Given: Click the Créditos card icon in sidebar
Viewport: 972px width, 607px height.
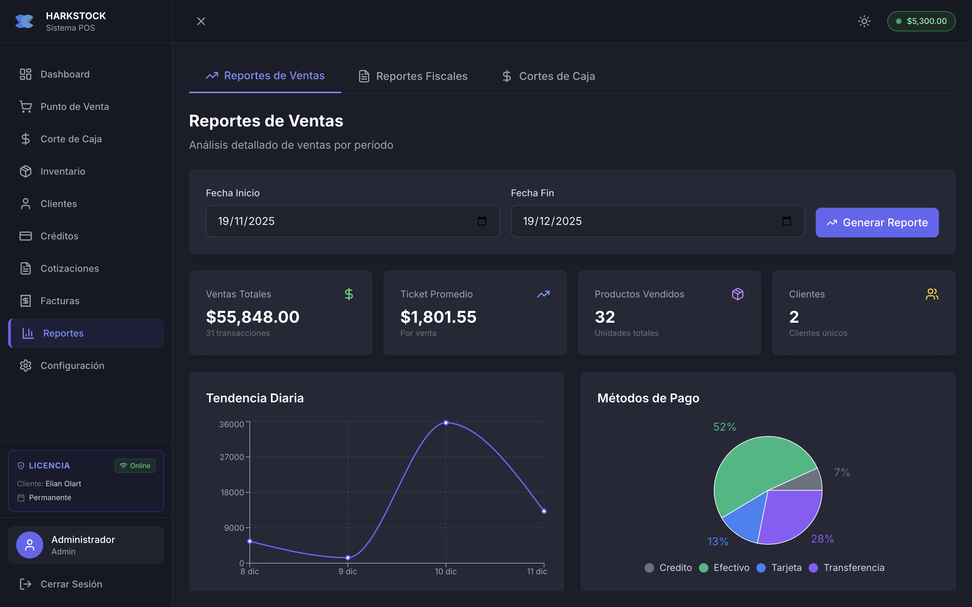Looking at the screenshot, I should tap(26, 236).
